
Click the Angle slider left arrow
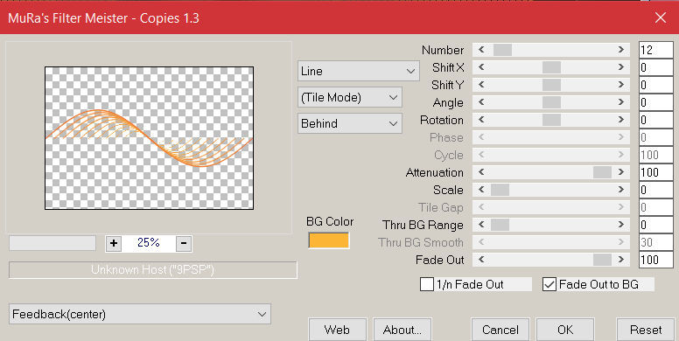coord(481,102)
